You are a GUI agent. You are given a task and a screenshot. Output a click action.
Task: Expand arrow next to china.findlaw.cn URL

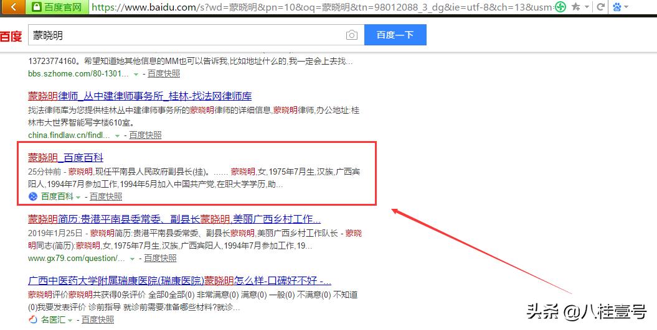click(117, 136)
